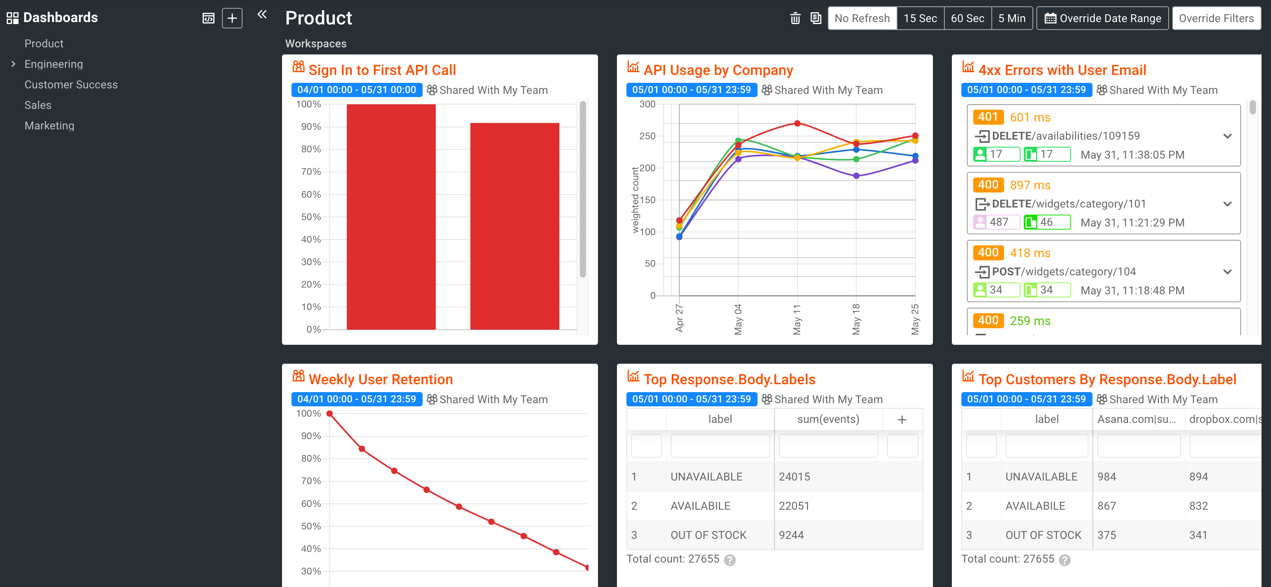Turn on the 5 Min auto-refresh

1012,18
